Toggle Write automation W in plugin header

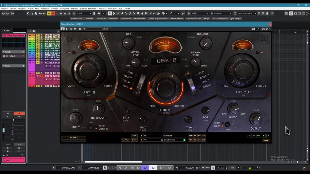(75, 29)
